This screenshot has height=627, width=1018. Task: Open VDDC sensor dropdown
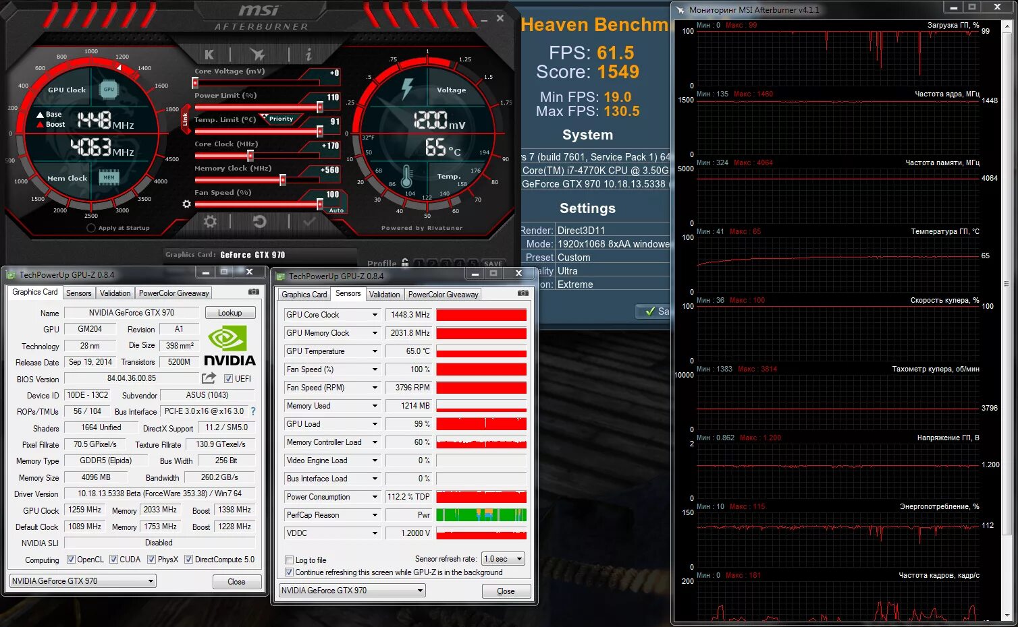(x=375, y=533)
